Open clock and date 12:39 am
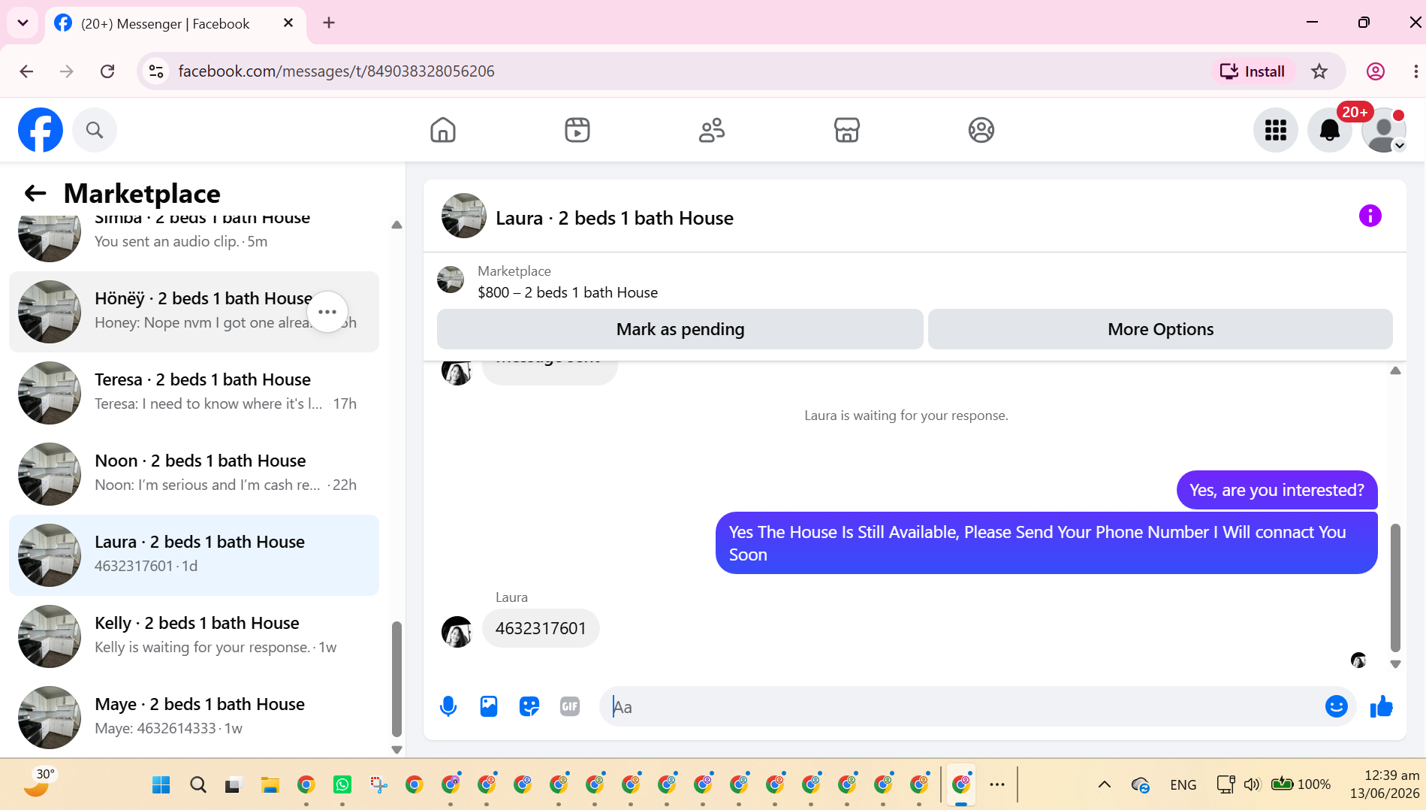 (x=1385, y=784)
